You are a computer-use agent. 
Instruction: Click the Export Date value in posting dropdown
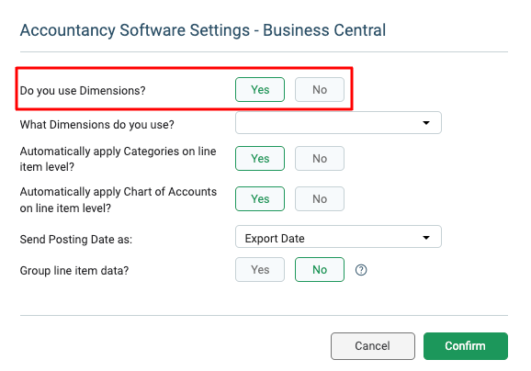tap(275, 239)
